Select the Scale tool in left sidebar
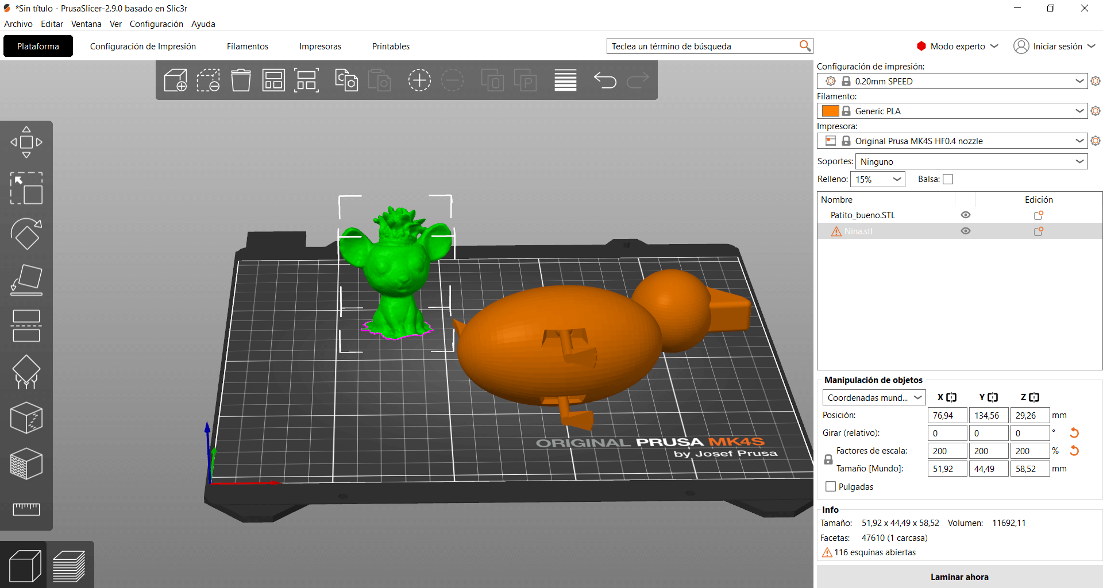This screenshot has width=1103, height=588. pyautogui.click(x=26, y=188)
